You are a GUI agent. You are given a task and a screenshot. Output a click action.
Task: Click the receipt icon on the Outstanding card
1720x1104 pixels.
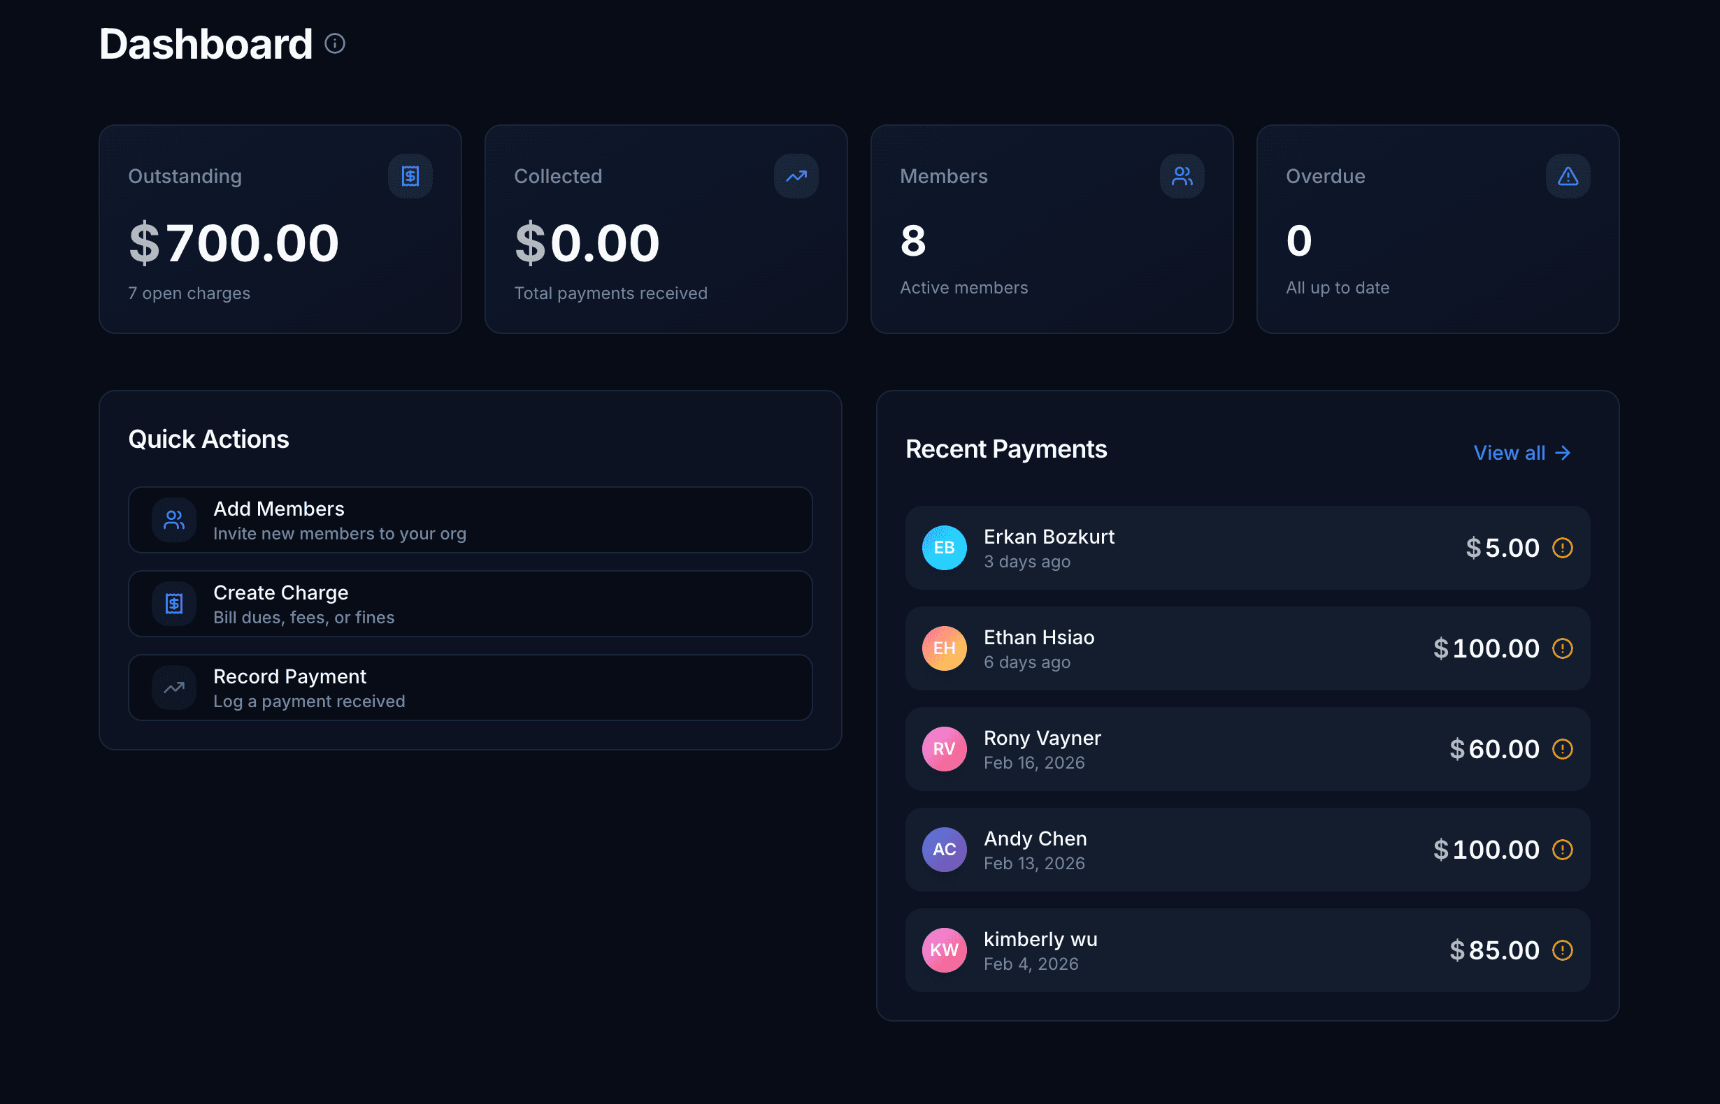click(x=410, y=175)
